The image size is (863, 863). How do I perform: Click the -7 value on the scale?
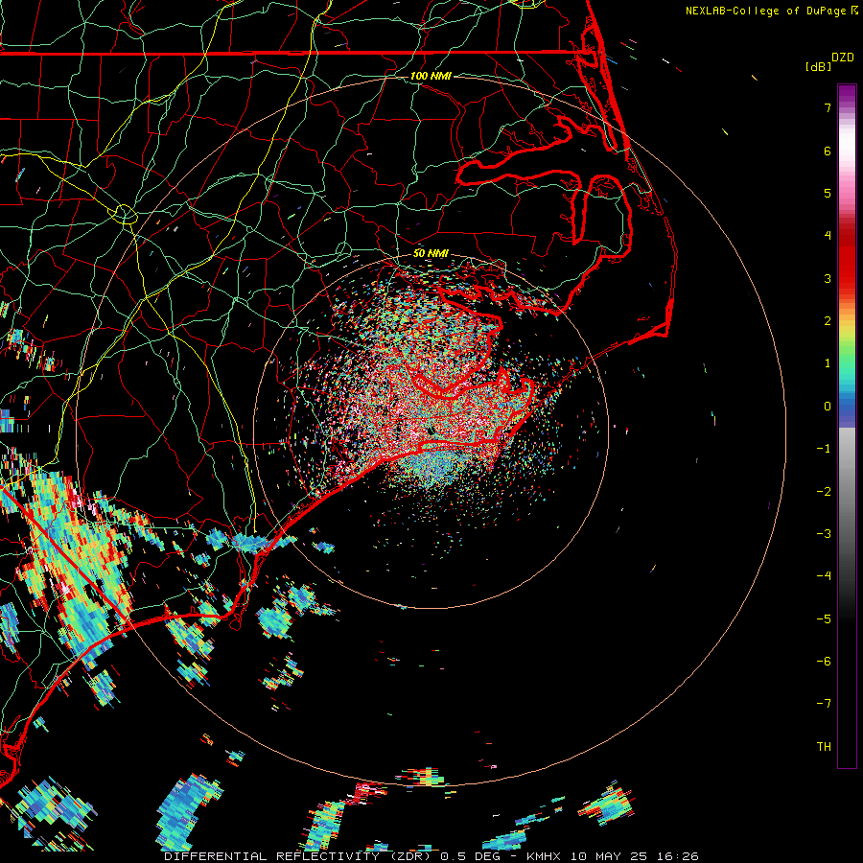(824, 704)
